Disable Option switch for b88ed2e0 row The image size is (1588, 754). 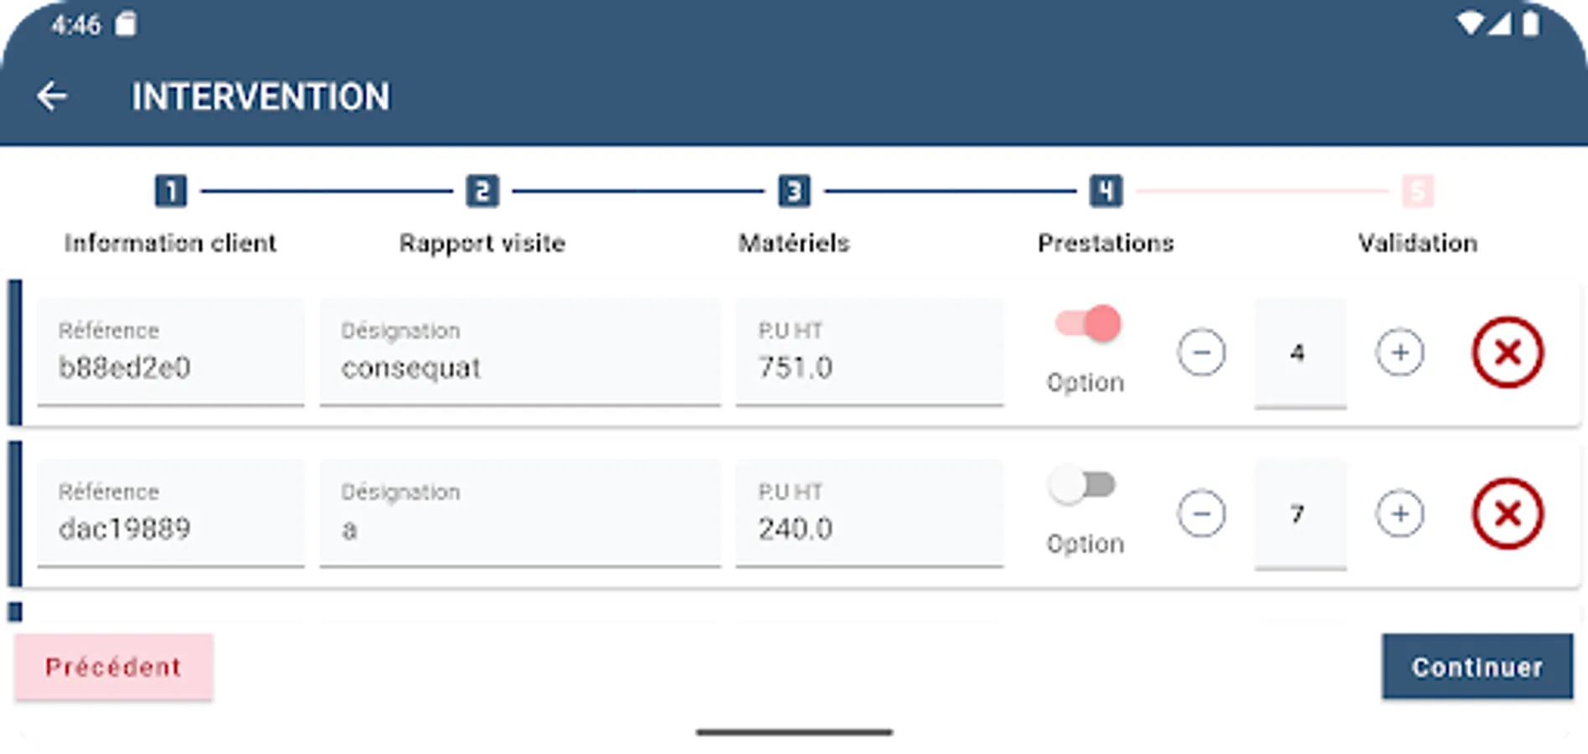[x=1088, y=323]
